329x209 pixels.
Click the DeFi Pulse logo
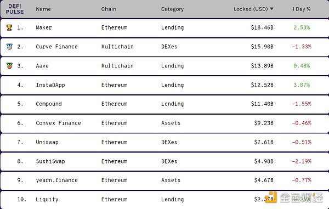coord(15,9)
